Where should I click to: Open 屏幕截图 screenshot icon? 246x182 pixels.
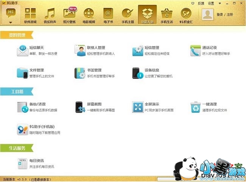click(x=80, y=107)
